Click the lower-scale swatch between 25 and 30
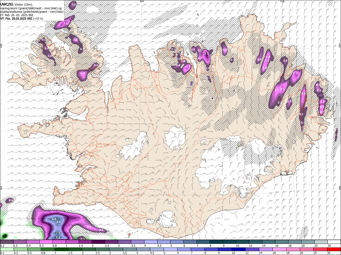The image size is (341, 255). pyautogui.click(x=320, y=249)
